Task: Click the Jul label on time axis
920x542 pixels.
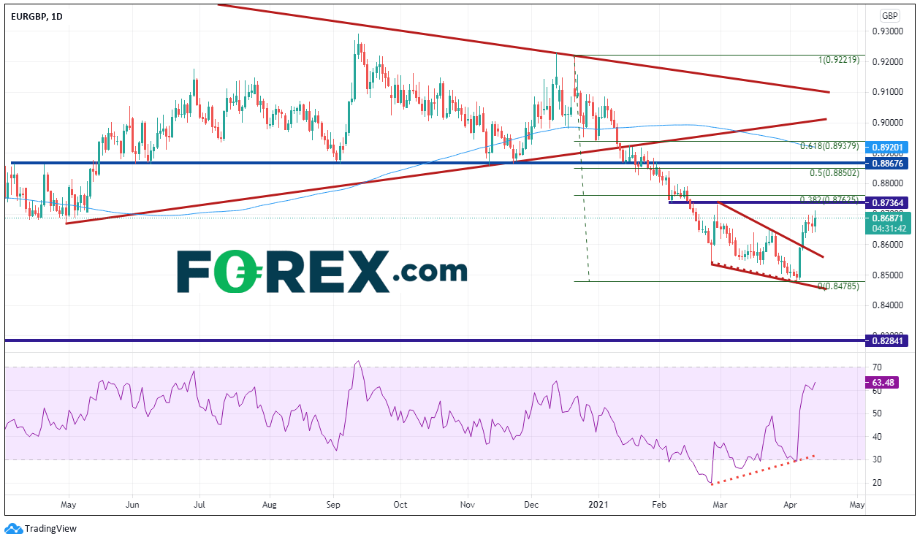Action: point(198,505)
